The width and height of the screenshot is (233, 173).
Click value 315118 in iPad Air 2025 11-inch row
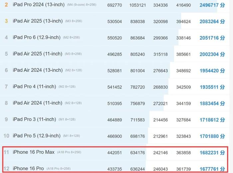click(160, 54)
